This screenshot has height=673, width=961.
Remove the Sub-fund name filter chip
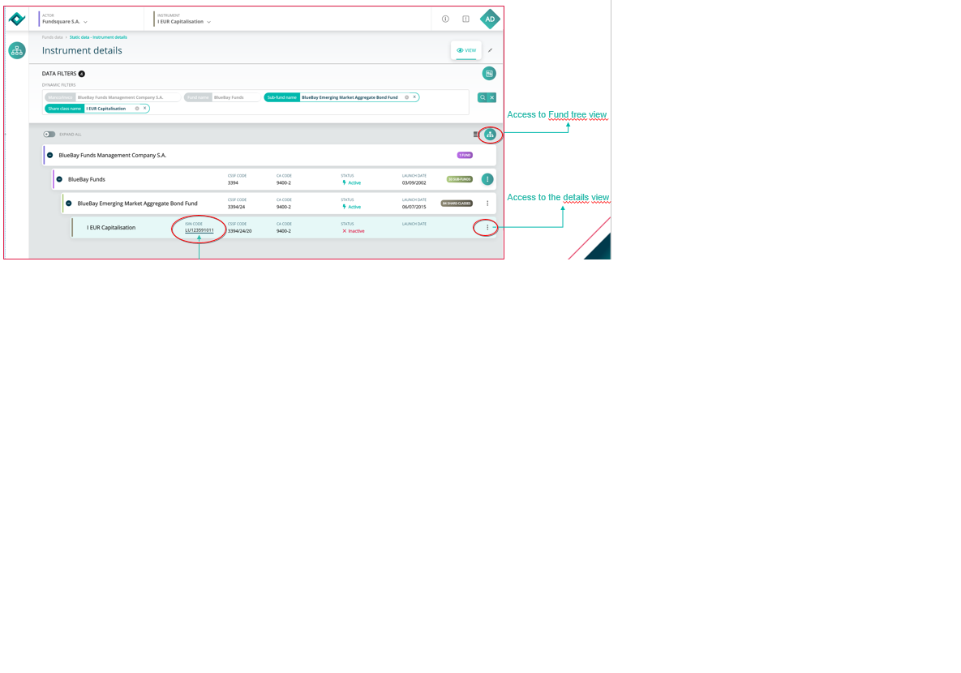pos(415,96)
